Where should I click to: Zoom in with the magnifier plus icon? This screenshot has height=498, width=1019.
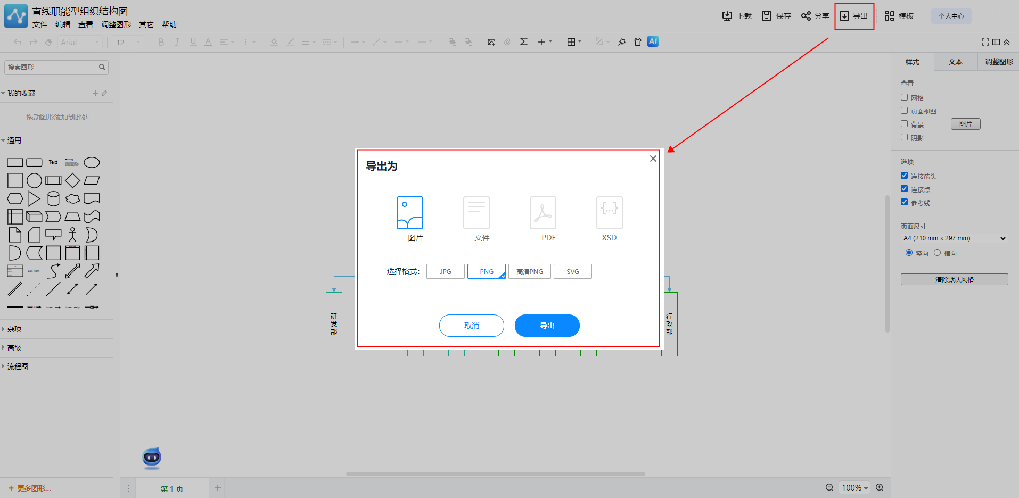880,487
